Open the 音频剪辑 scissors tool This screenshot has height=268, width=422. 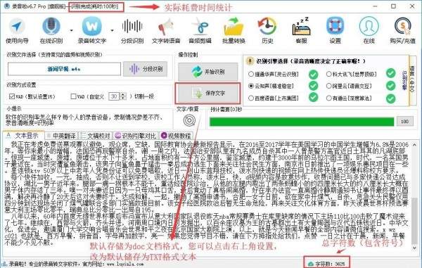(x=200, y=30)
